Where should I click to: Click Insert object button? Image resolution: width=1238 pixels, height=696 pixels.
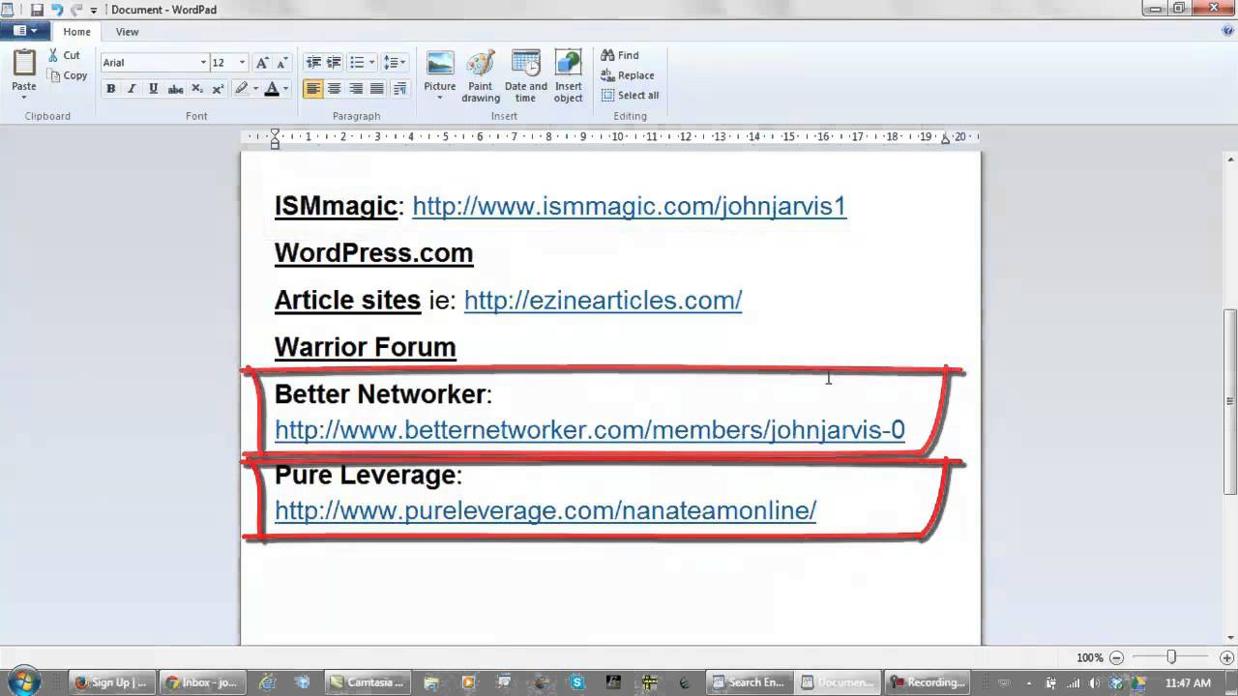pyautogui.click(x=568, y=76)
